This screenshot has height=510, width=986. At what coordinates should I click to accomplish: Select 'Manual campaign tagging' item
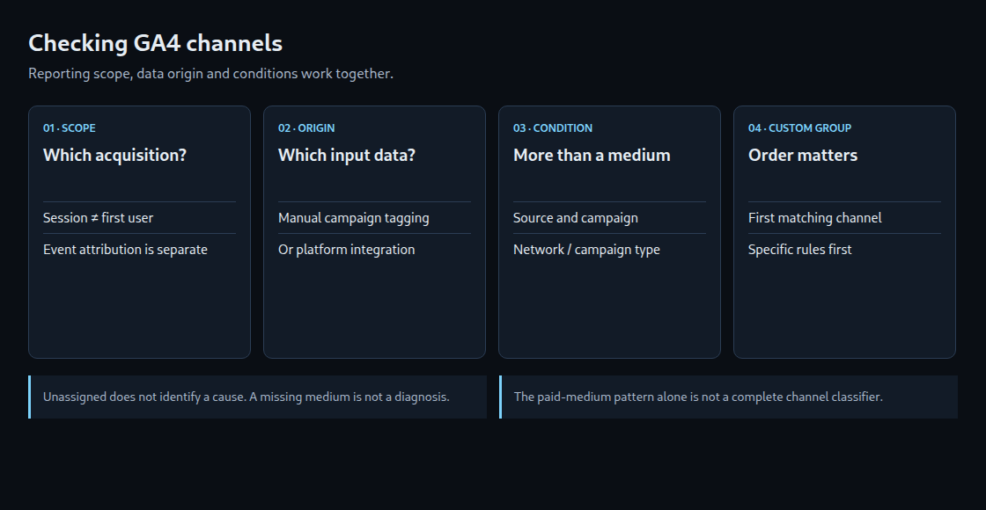pyautogui.click(x=353, y=218)
